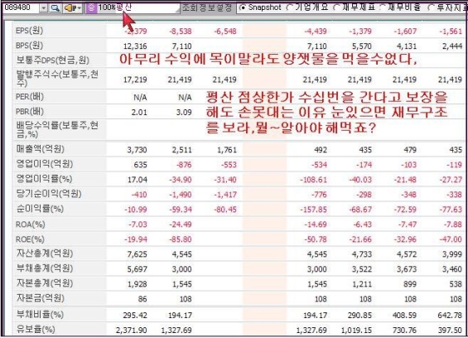
Task: Select the 기업개요 radio button
Action: coord(289,7)
